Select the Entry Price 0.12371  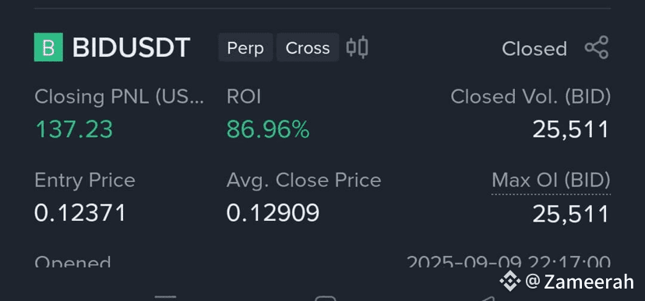80,214
